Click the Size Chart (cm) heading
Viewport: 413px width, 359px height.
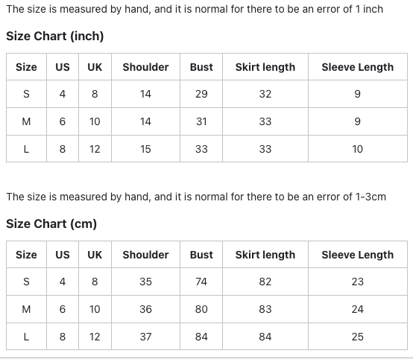[51, 223]
